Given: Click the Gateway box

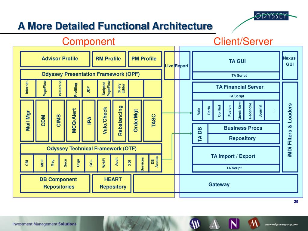Looking at the screenshot, I should 215,183.
